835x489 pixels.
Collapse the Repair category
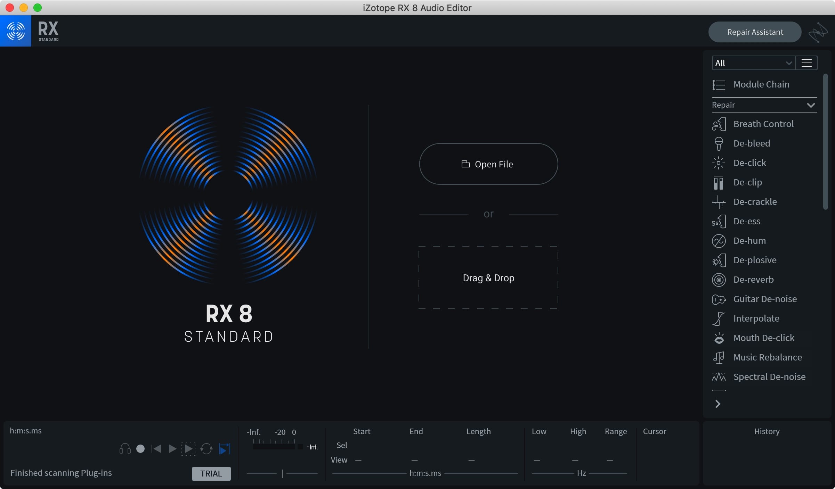pos(811,105)
